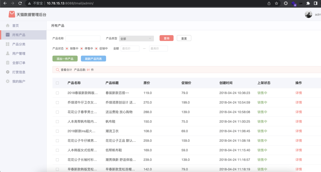Click the home icon in sidebar
The image size is (321, 172).
8,26
